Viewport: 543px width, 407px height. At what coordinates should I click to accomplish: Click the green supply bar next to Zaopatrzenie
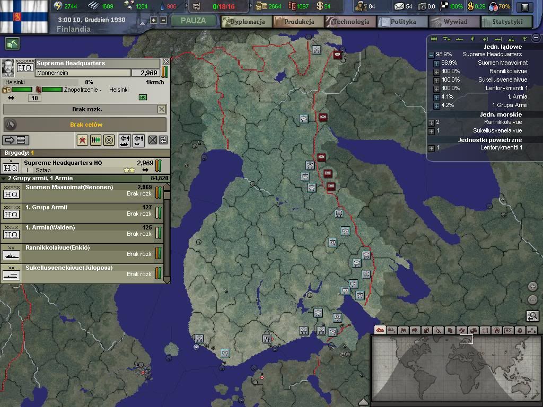click(52, 90)
